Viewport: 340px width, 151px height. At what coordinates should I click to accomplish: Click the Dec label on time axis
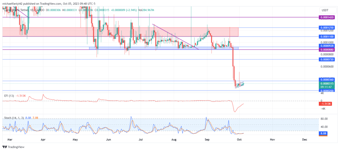304,140
